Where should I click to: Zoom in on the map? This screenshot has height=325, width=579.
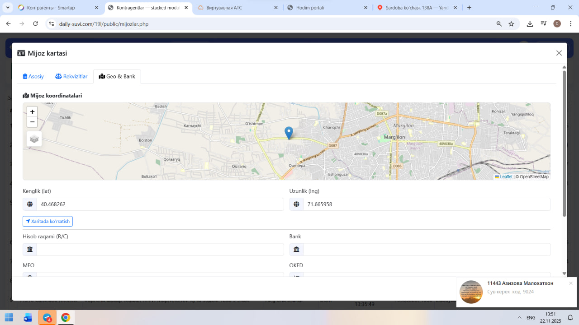click(32, 112)
